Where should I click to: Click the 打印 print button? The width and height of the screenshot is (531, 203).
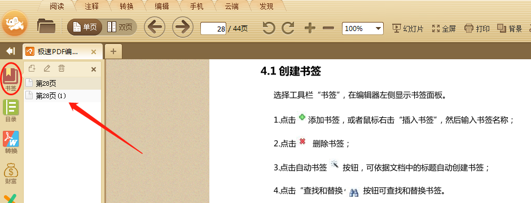[477, 28]
